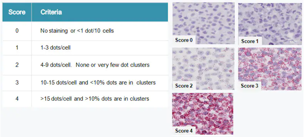Screen dimensions: 305x137
Task: Click the "Score 0" image caption label
Action: click(184, 40)
